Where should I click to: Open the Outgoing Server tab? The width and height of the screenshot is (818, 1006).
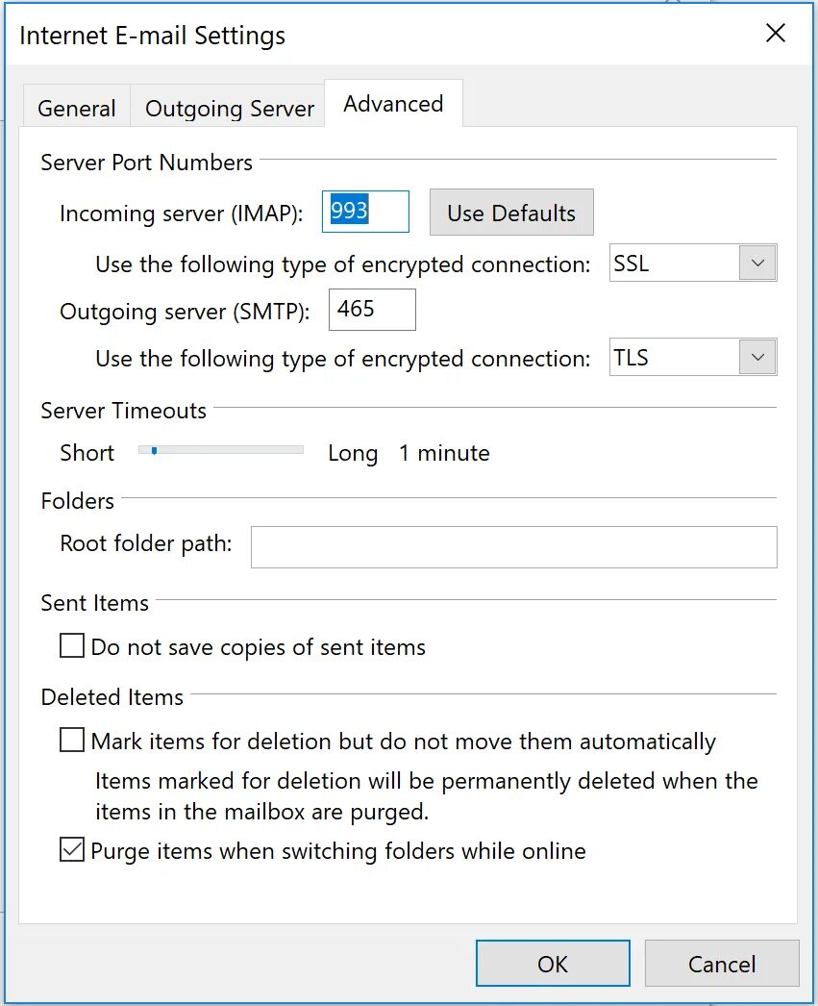tap(230, 109)
